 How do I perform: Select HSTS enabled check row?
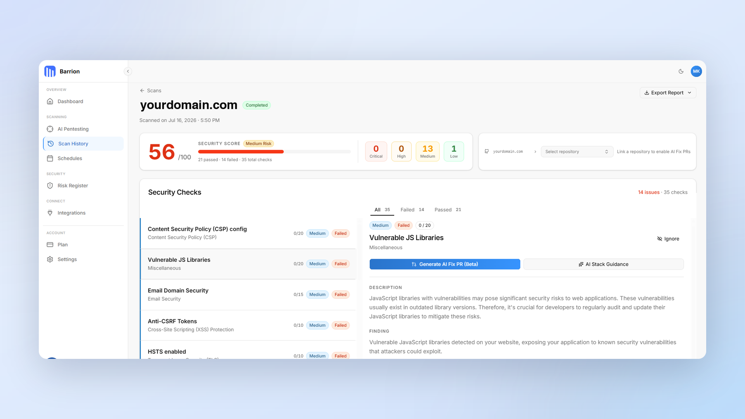pos(248,350)
